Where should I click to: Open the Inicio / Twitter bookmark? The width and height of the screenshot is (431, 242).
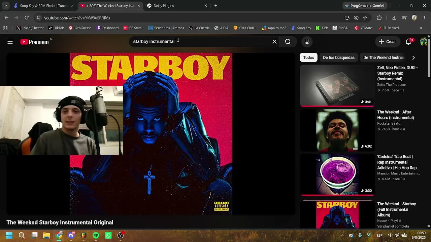pyautogui.click(x=30, y=28)
